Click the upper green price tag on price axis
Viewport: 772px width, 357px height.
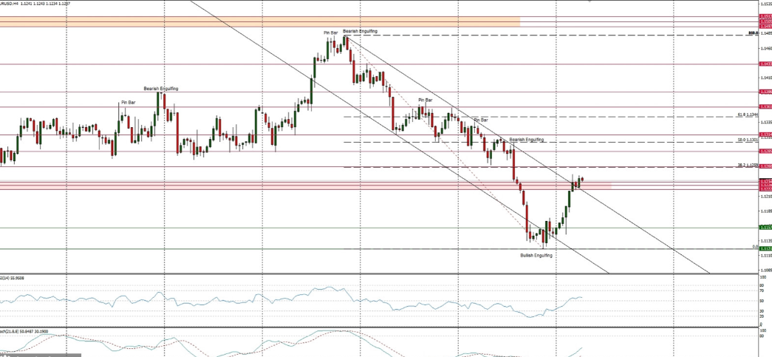(765, 228)
